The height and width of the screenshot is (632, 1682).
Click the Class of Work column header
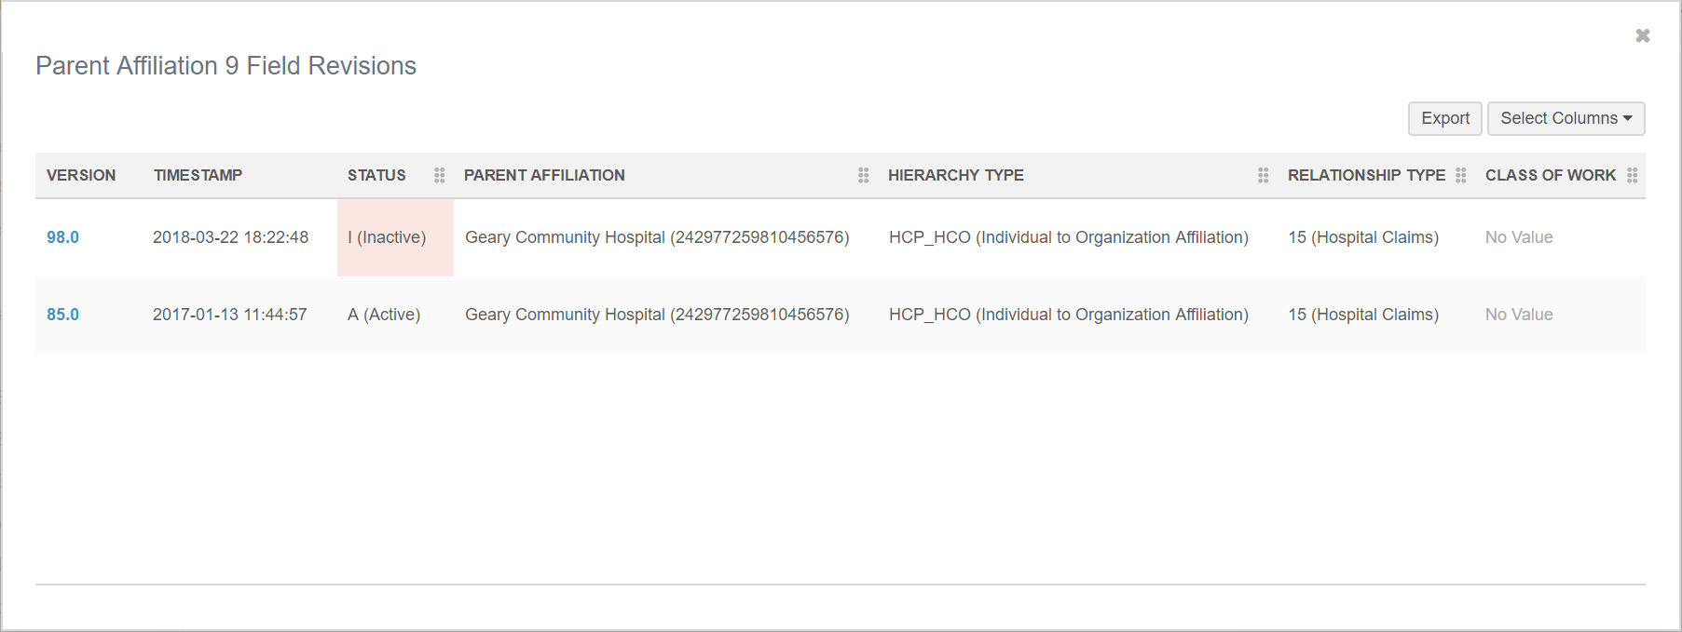click(x=1550, y=175)
